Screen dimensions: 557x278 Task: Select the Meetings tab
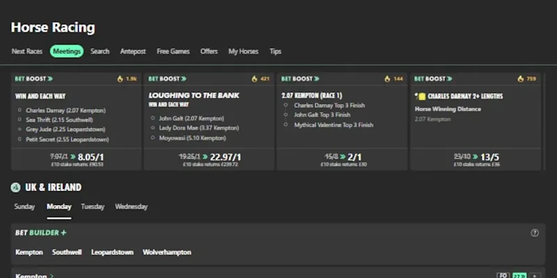pos(67,51)
